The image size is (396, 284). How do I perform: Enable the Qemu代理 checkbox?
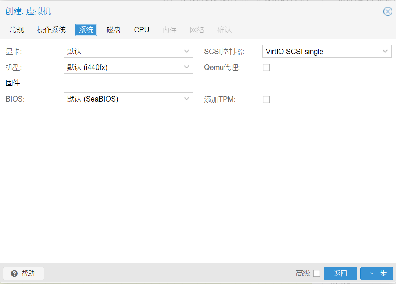pyautogui.click(x=266, y=67)
